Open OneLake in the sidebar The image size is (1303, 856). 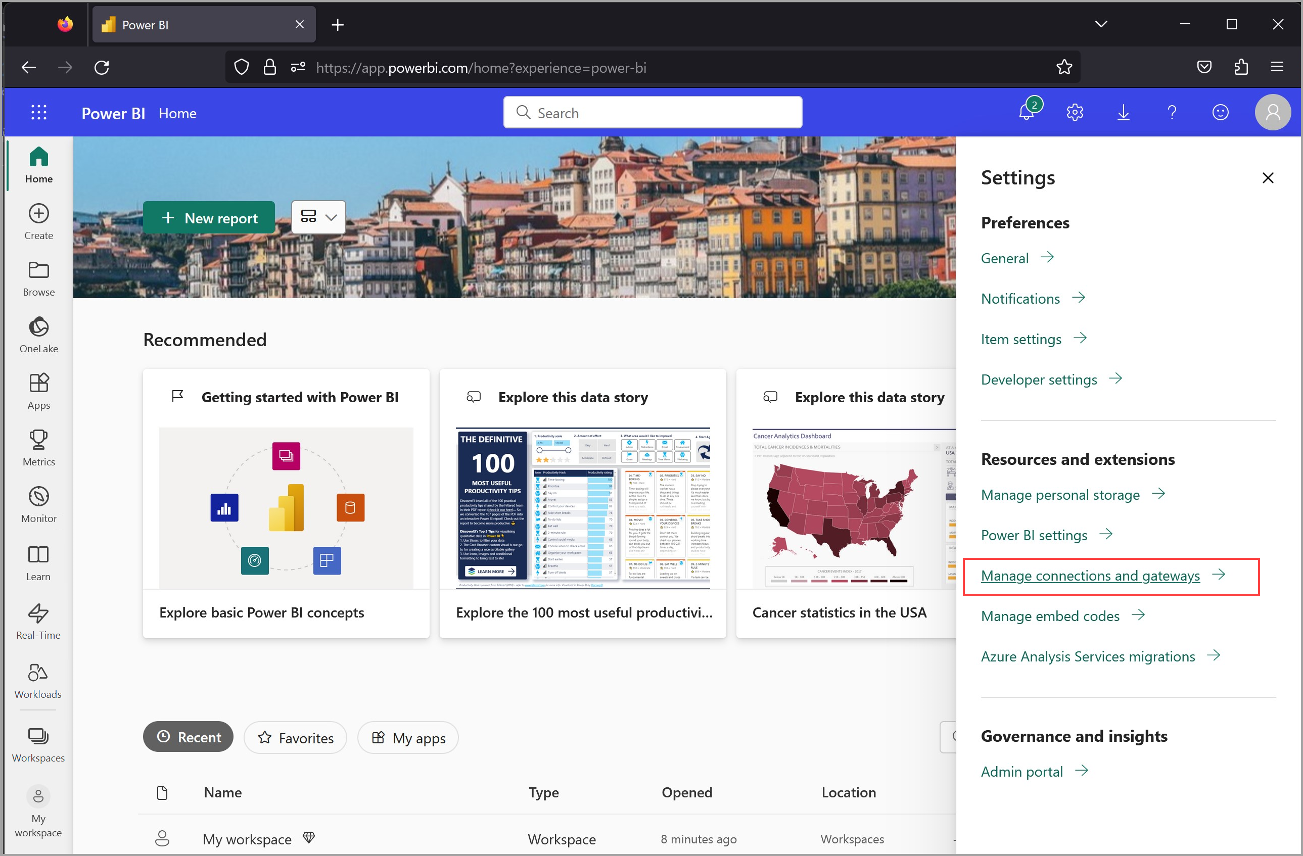coord(38,335)
